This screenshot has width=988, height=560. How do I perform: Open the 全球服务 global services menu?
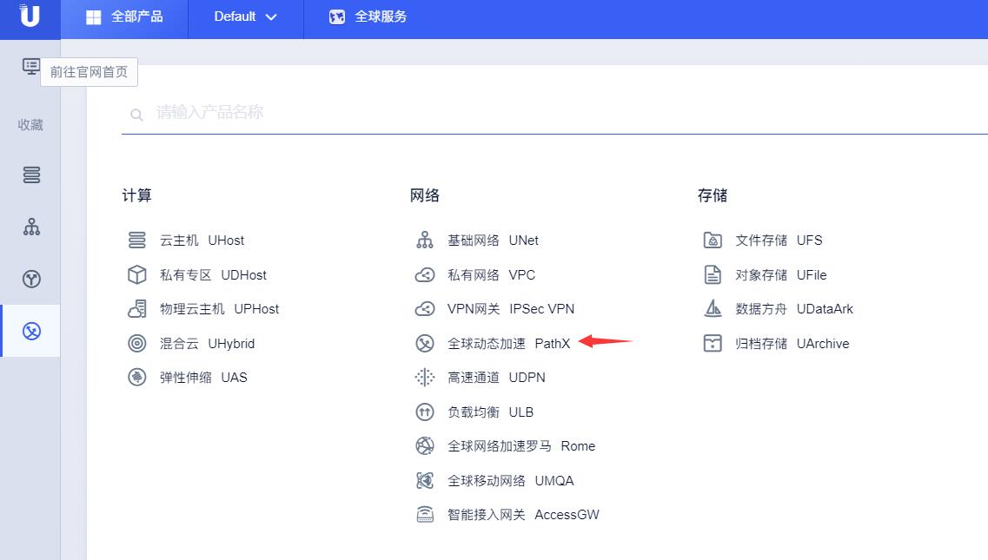368,17
